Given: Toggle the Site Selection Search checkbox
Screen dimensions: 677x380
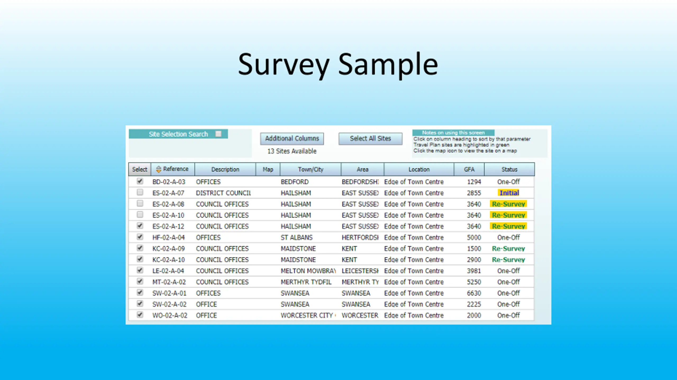Looking at the screenshot, I should coord(218,134).
